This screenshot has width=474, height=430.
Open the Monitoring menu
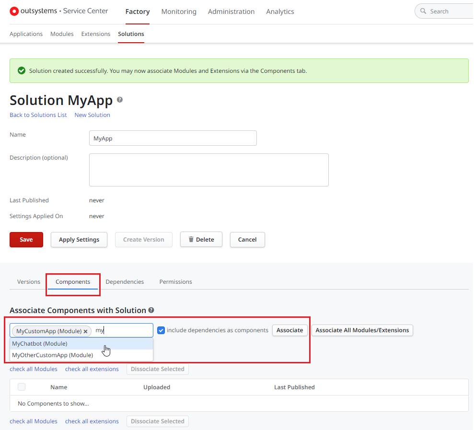pyautogui.click(x=179, y=12)
